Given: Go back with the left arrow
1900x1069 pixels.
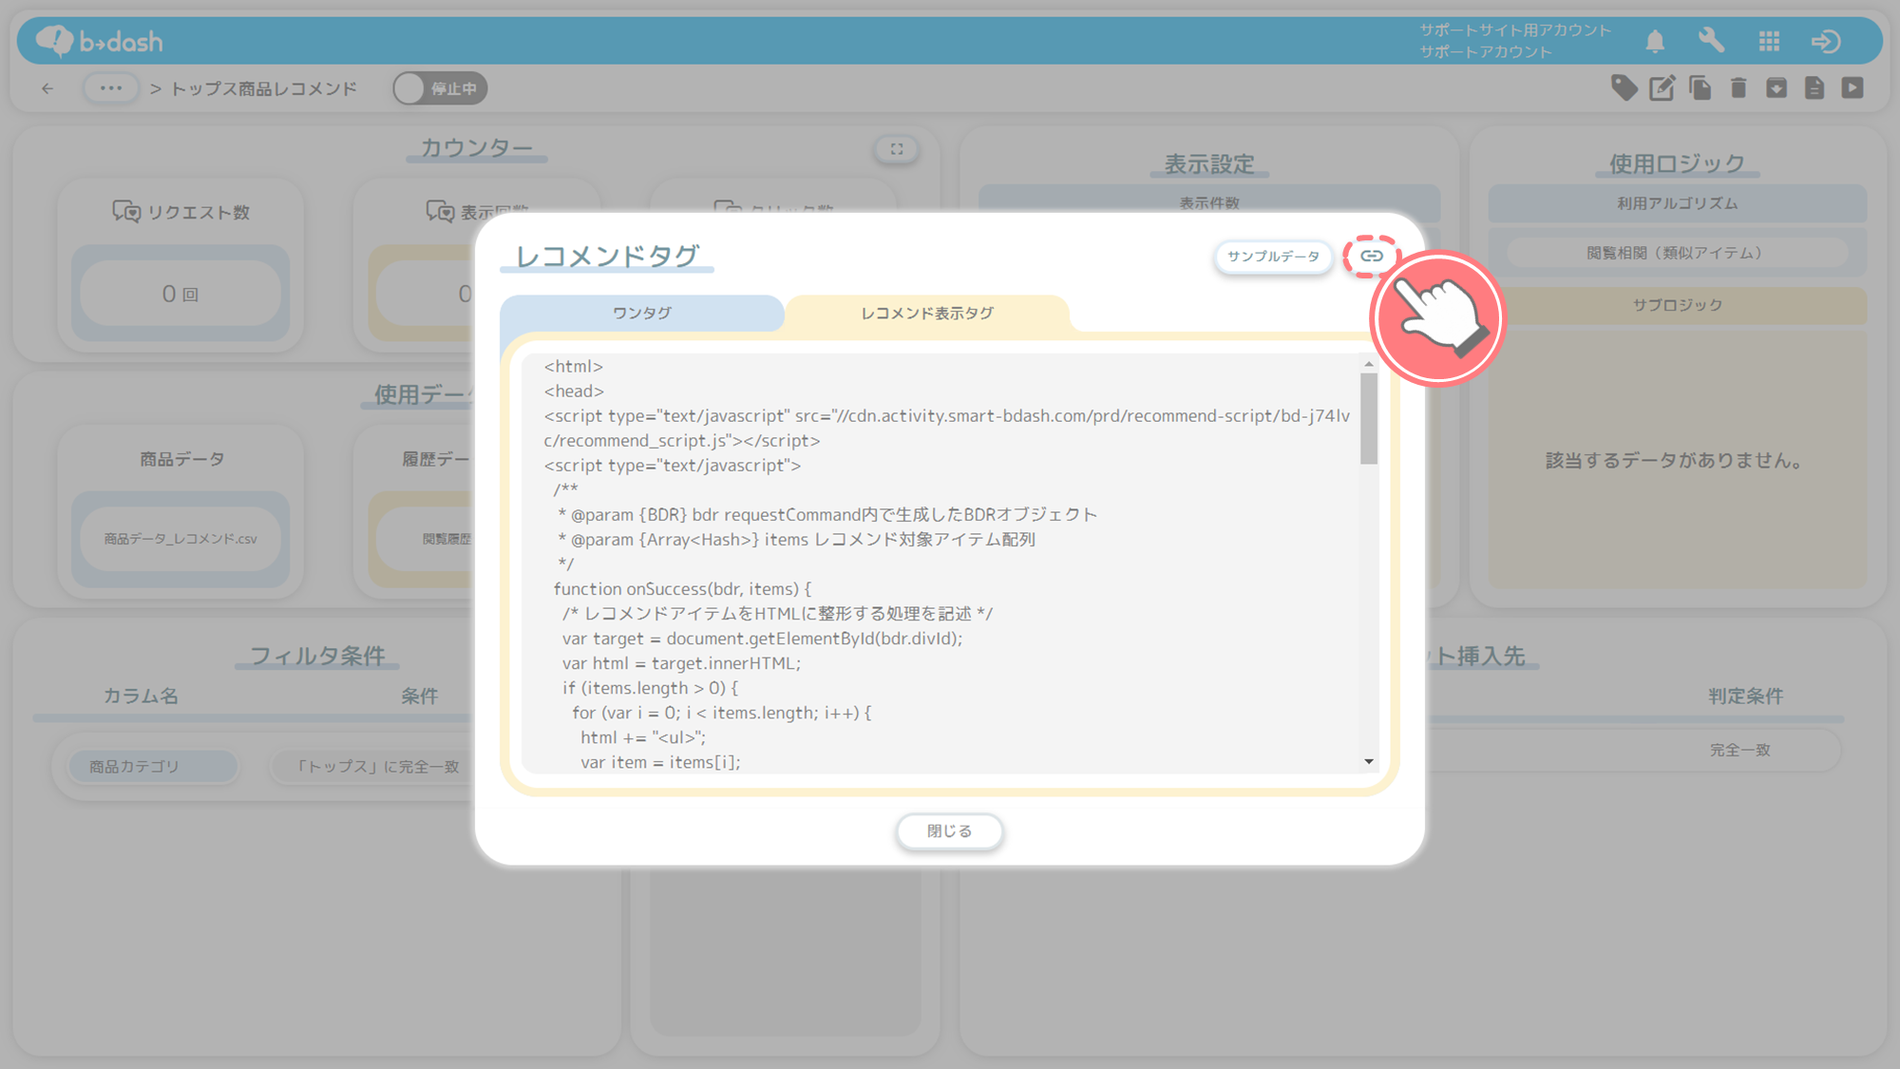Looking at the screenshot, I should (x=47, y=88).
